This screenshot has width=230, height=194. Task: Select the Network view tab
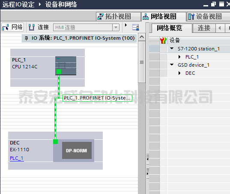pos(164,16)
